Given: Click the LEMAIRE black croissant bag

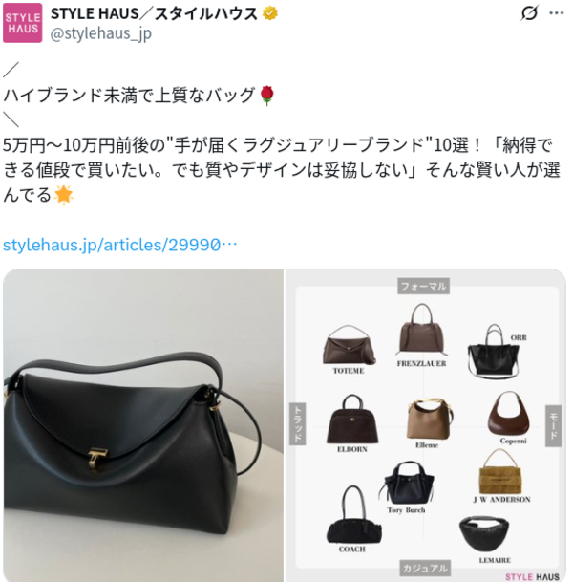Looking at the screenshot, I should coord(483,533).
